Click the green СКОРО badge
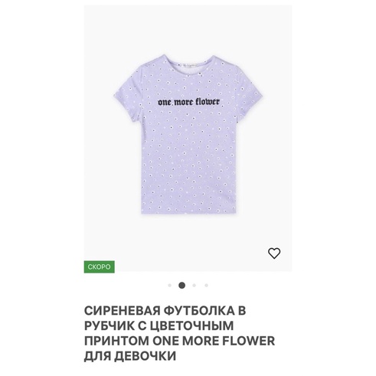 pyautogui.click(x=100, y=267)
